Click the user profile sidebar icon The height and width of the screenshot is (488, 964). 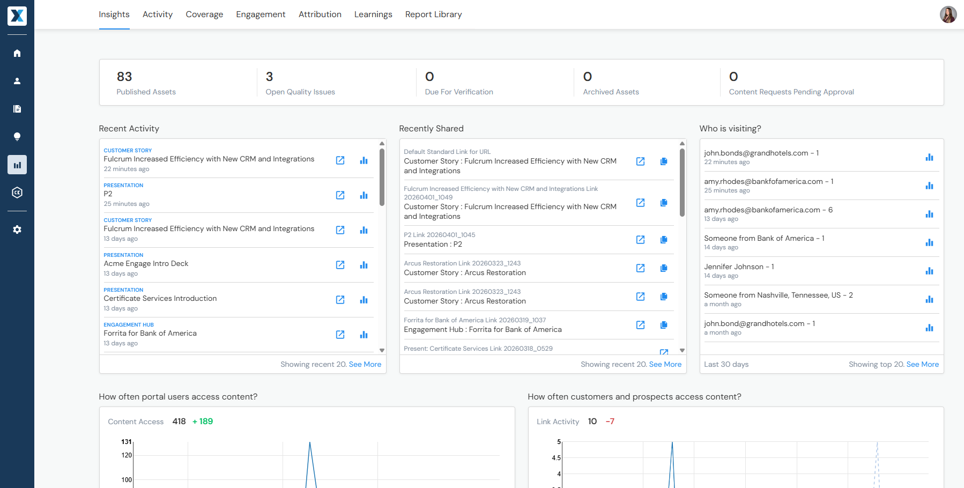click(x=17, y=81)
